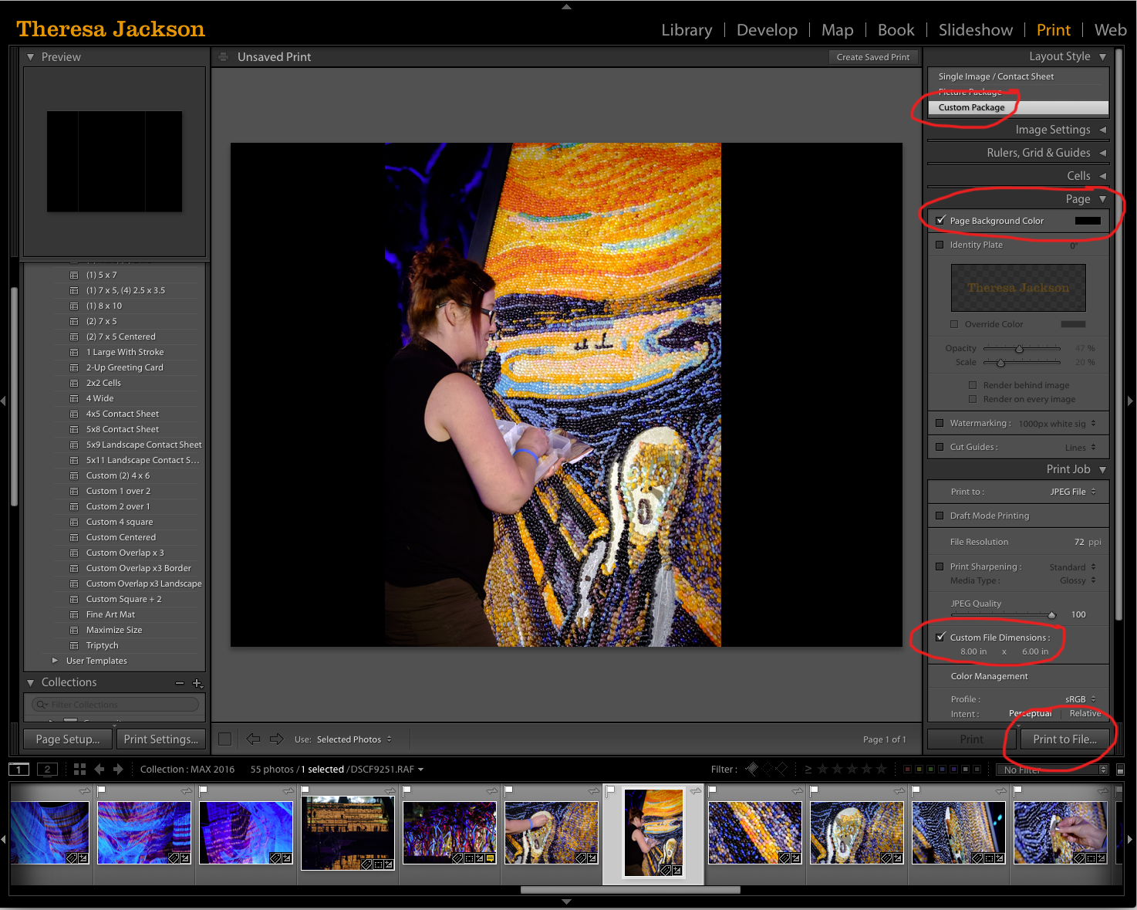Image resolution: width=1137 pixels, height=910 pixels.
Task: Select the selected portrait filmstrip thumbnail
Action: point(653,832)
